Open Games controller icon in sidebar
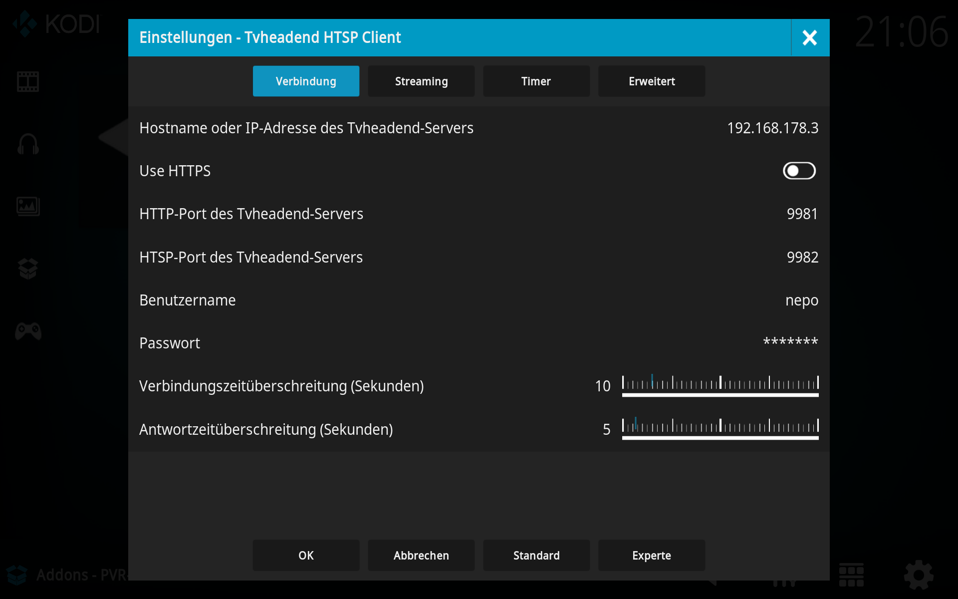 click(x=28, y=331)
